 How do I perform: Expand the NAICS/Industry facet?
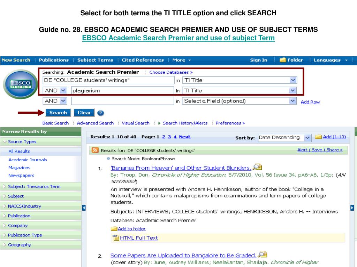(5, 206)
